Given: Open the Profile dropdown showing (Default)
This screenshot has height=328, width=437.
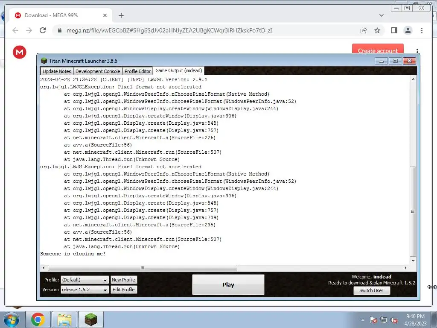Looking at the screenshot, I should (x=85, y=280).
